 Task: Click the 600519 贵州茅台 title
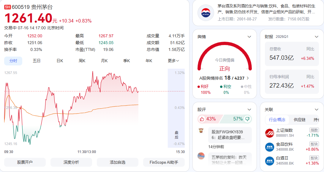coord(32,7)
